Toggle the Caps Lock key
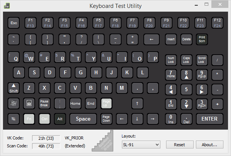The height and width of the screenshot is (156, 231). point(186,60)
